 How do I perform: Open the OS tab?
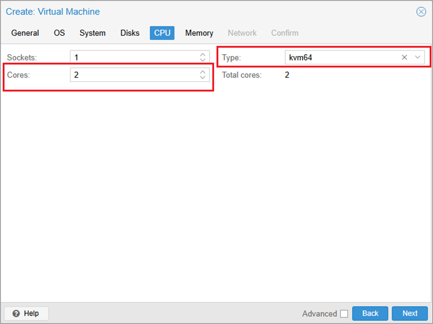pos(59,33)
